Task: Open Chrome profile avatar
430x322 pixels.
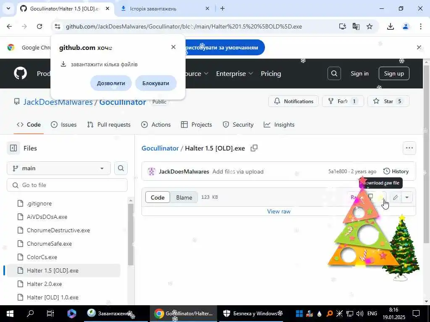Action: pyautogui.click(x=405, y=26)
